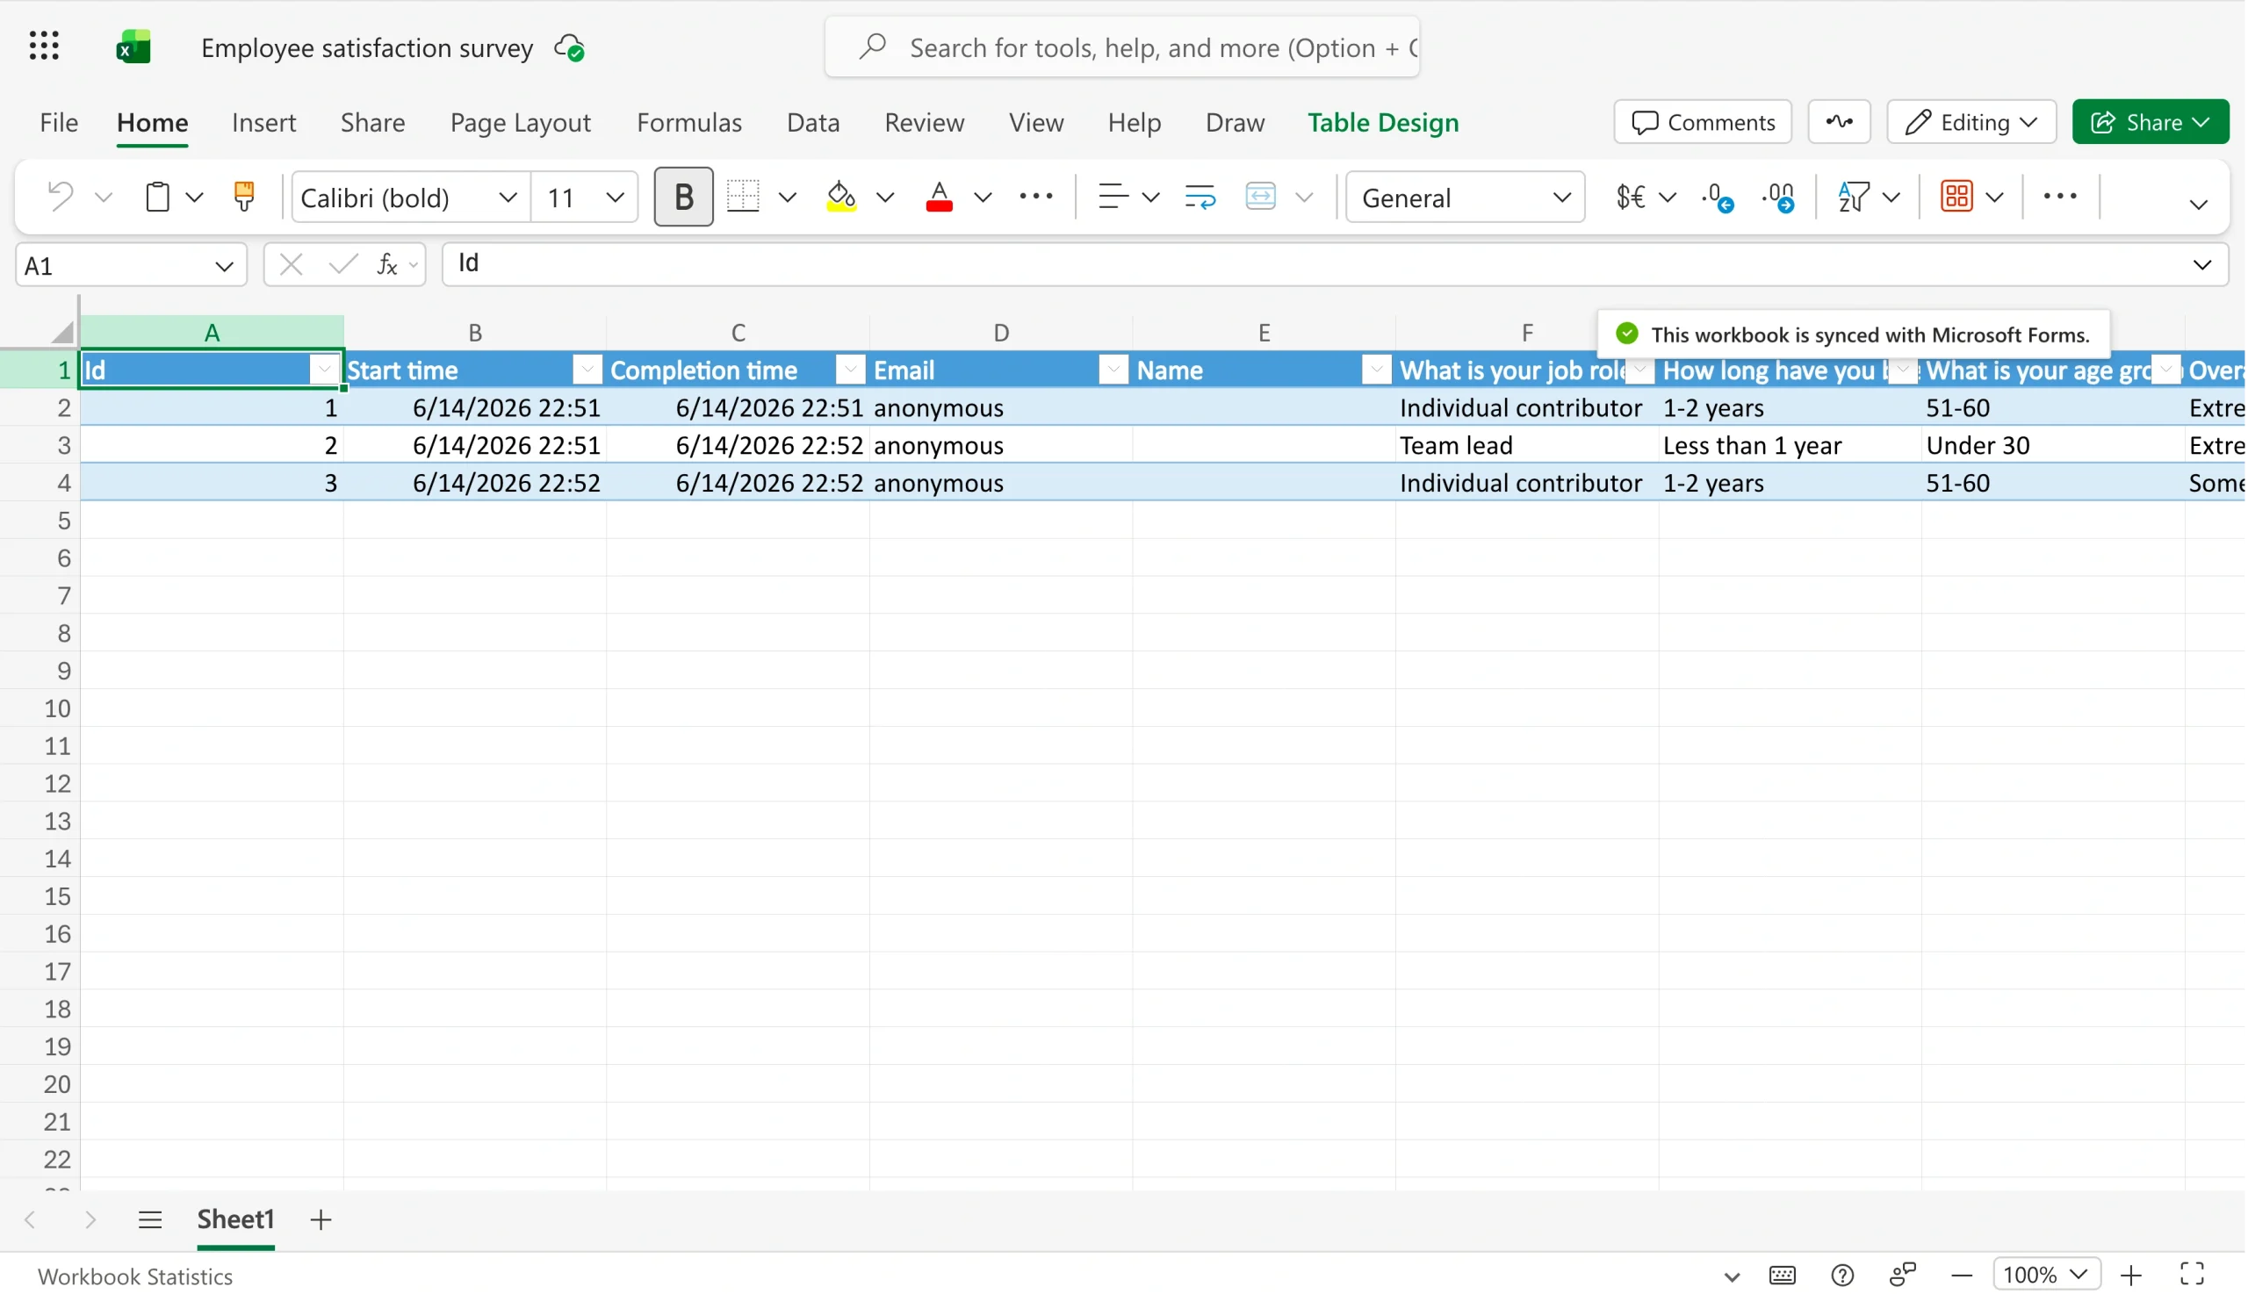Screen dimensions: 2248x1294
Task: Switch to the Page Layout tab
Action: (521, 122)
